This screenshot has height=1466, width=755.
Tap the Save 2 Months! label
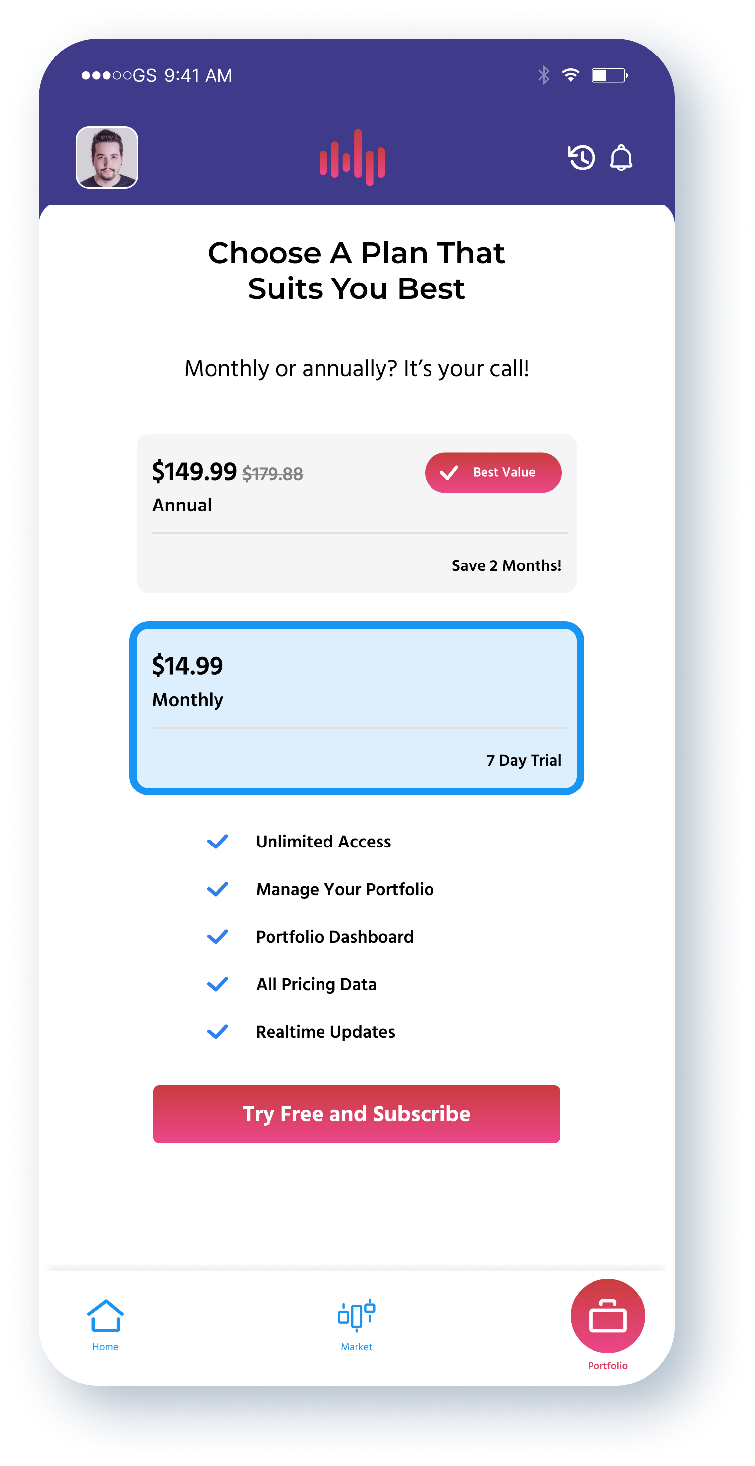[506, 565]
